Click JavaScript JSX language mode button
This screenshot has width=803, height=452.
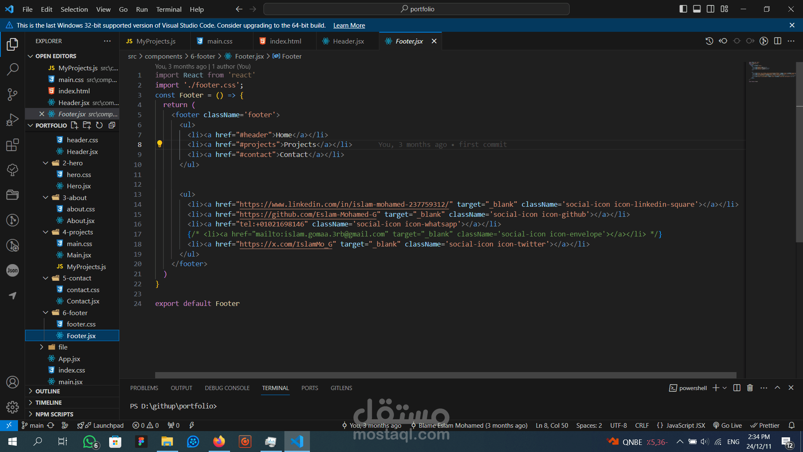[681, 425]
